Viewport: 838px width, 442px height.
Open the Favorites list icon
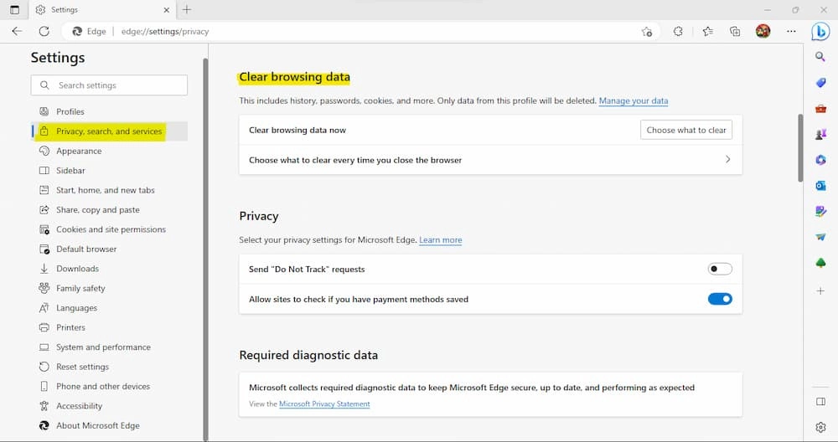(x=708, y=32)
